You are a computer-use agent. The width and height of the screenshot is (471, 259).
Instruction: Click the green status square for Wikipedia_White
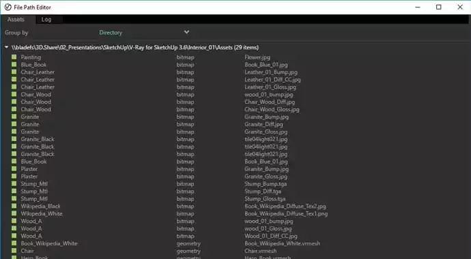(14, 213)
